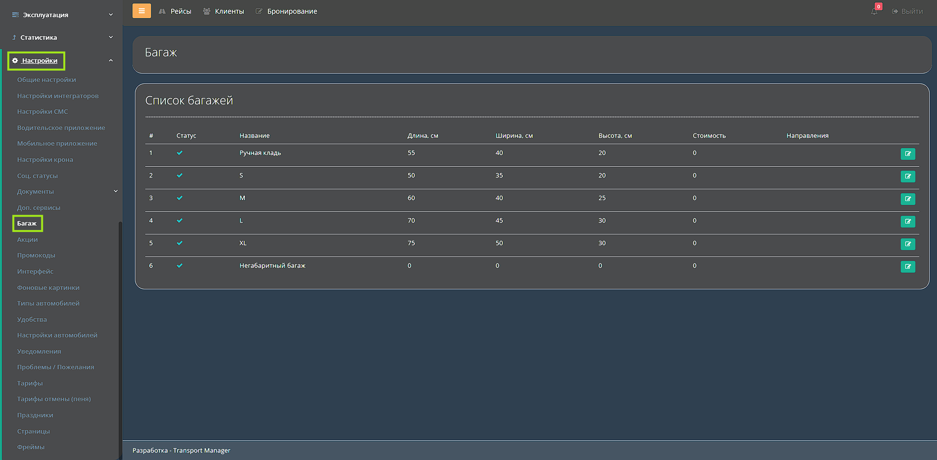Image resolution: width=937 pixels, height=460 pixels.
Task: Click edit icon for baggage S
Action: (908, 177)
